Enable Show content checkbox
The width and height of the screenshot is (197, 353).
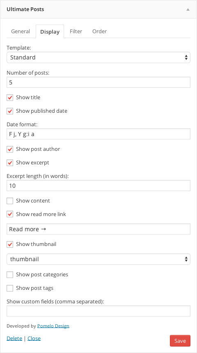tap(10, 201)
